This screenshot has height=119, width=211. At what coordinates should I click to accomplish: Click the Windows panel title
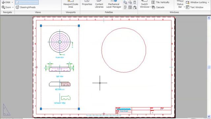174,12
